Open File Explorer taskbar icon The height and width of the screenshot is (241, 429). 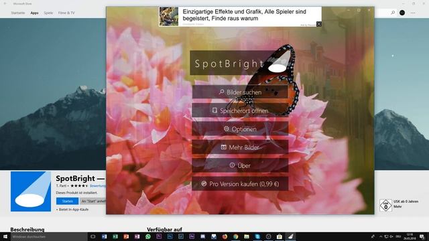(x=247, y=236)
